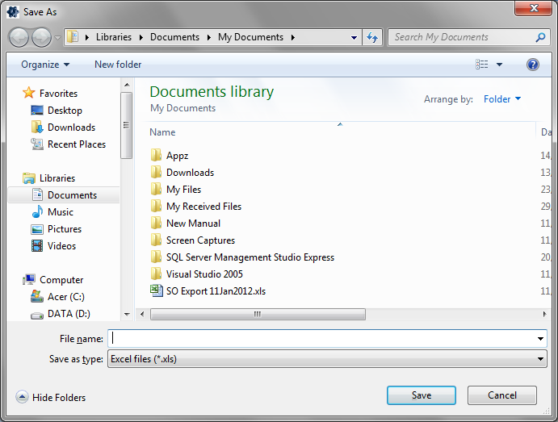Screen dimensions: 558x422
Task: Collapse the panel with Hide Folders
Action: coord(51,397)
